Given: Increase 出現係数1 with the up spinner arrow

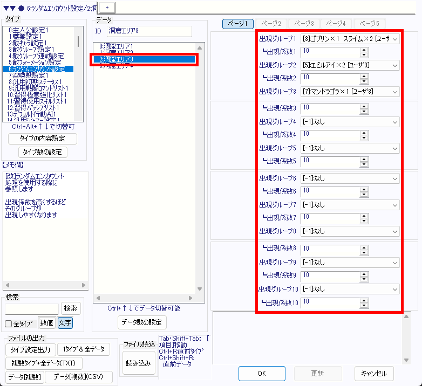Looking at the screenshot, I should pos(364,50).
